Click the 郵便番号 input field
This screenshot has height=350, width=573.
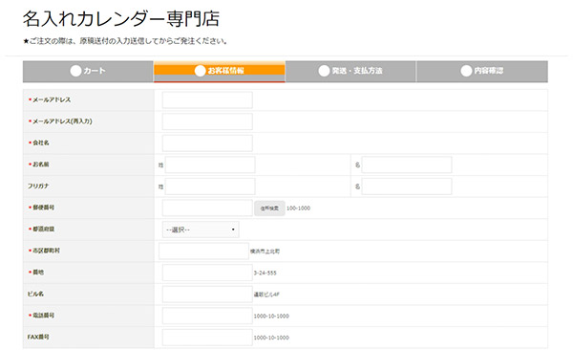pos(207,208)
